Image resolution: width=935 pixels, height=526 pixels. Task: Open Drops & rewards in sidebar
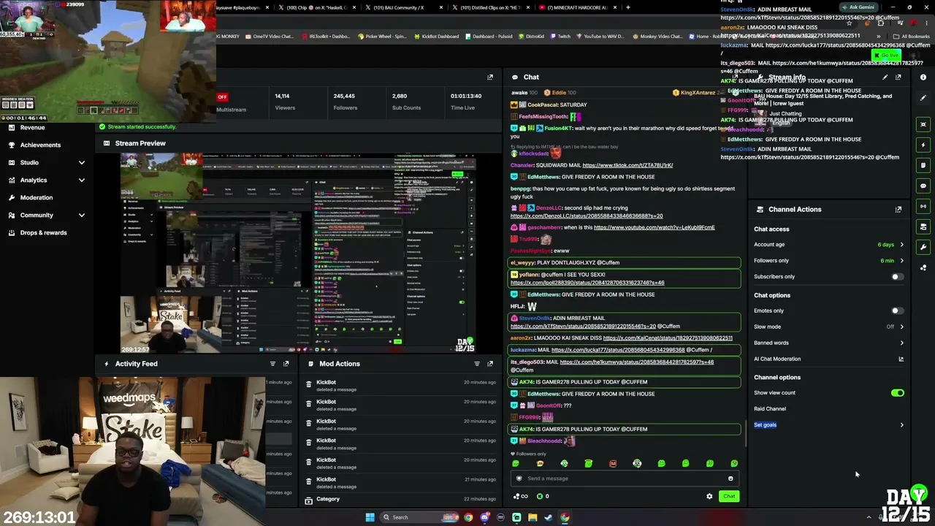(44, 232)
